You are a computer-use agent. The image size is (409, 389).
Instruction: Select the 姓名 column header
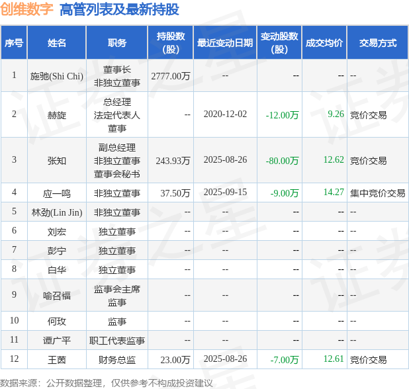57,42
